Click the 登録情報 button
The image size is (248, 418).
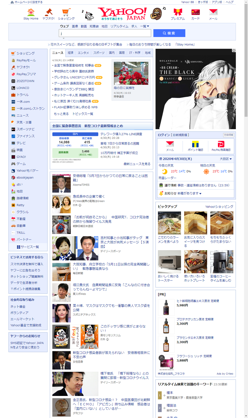coord(228,135)
